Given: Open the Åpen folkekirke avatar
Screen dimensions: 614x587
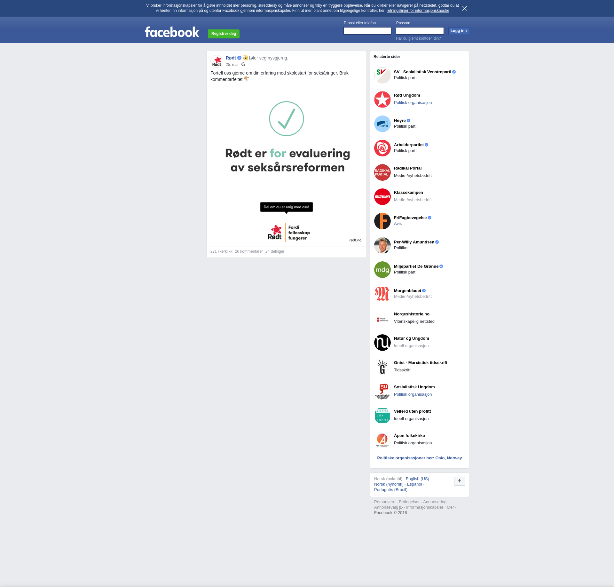Looking at the screenshot, I should click(x=382, y=440).
